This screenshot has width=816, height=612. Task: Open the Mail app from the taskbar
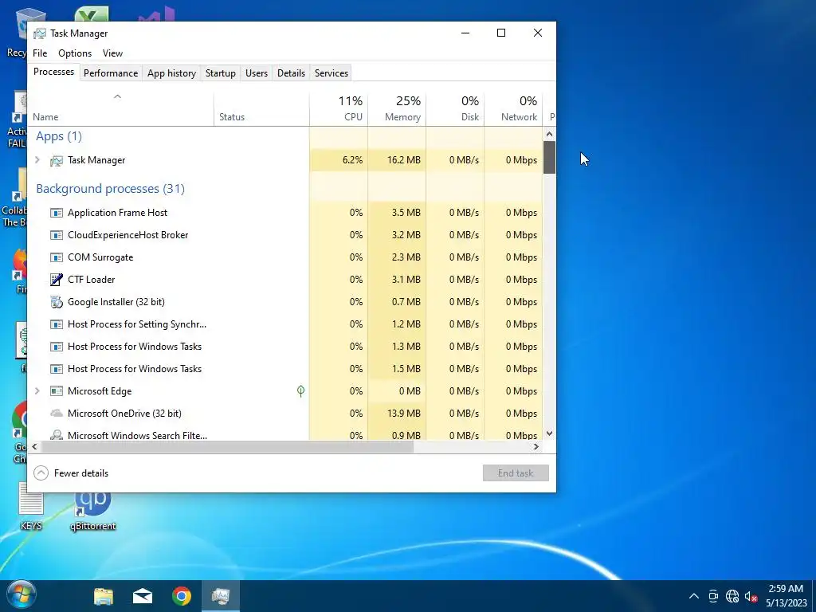click(x=142, y=596)
